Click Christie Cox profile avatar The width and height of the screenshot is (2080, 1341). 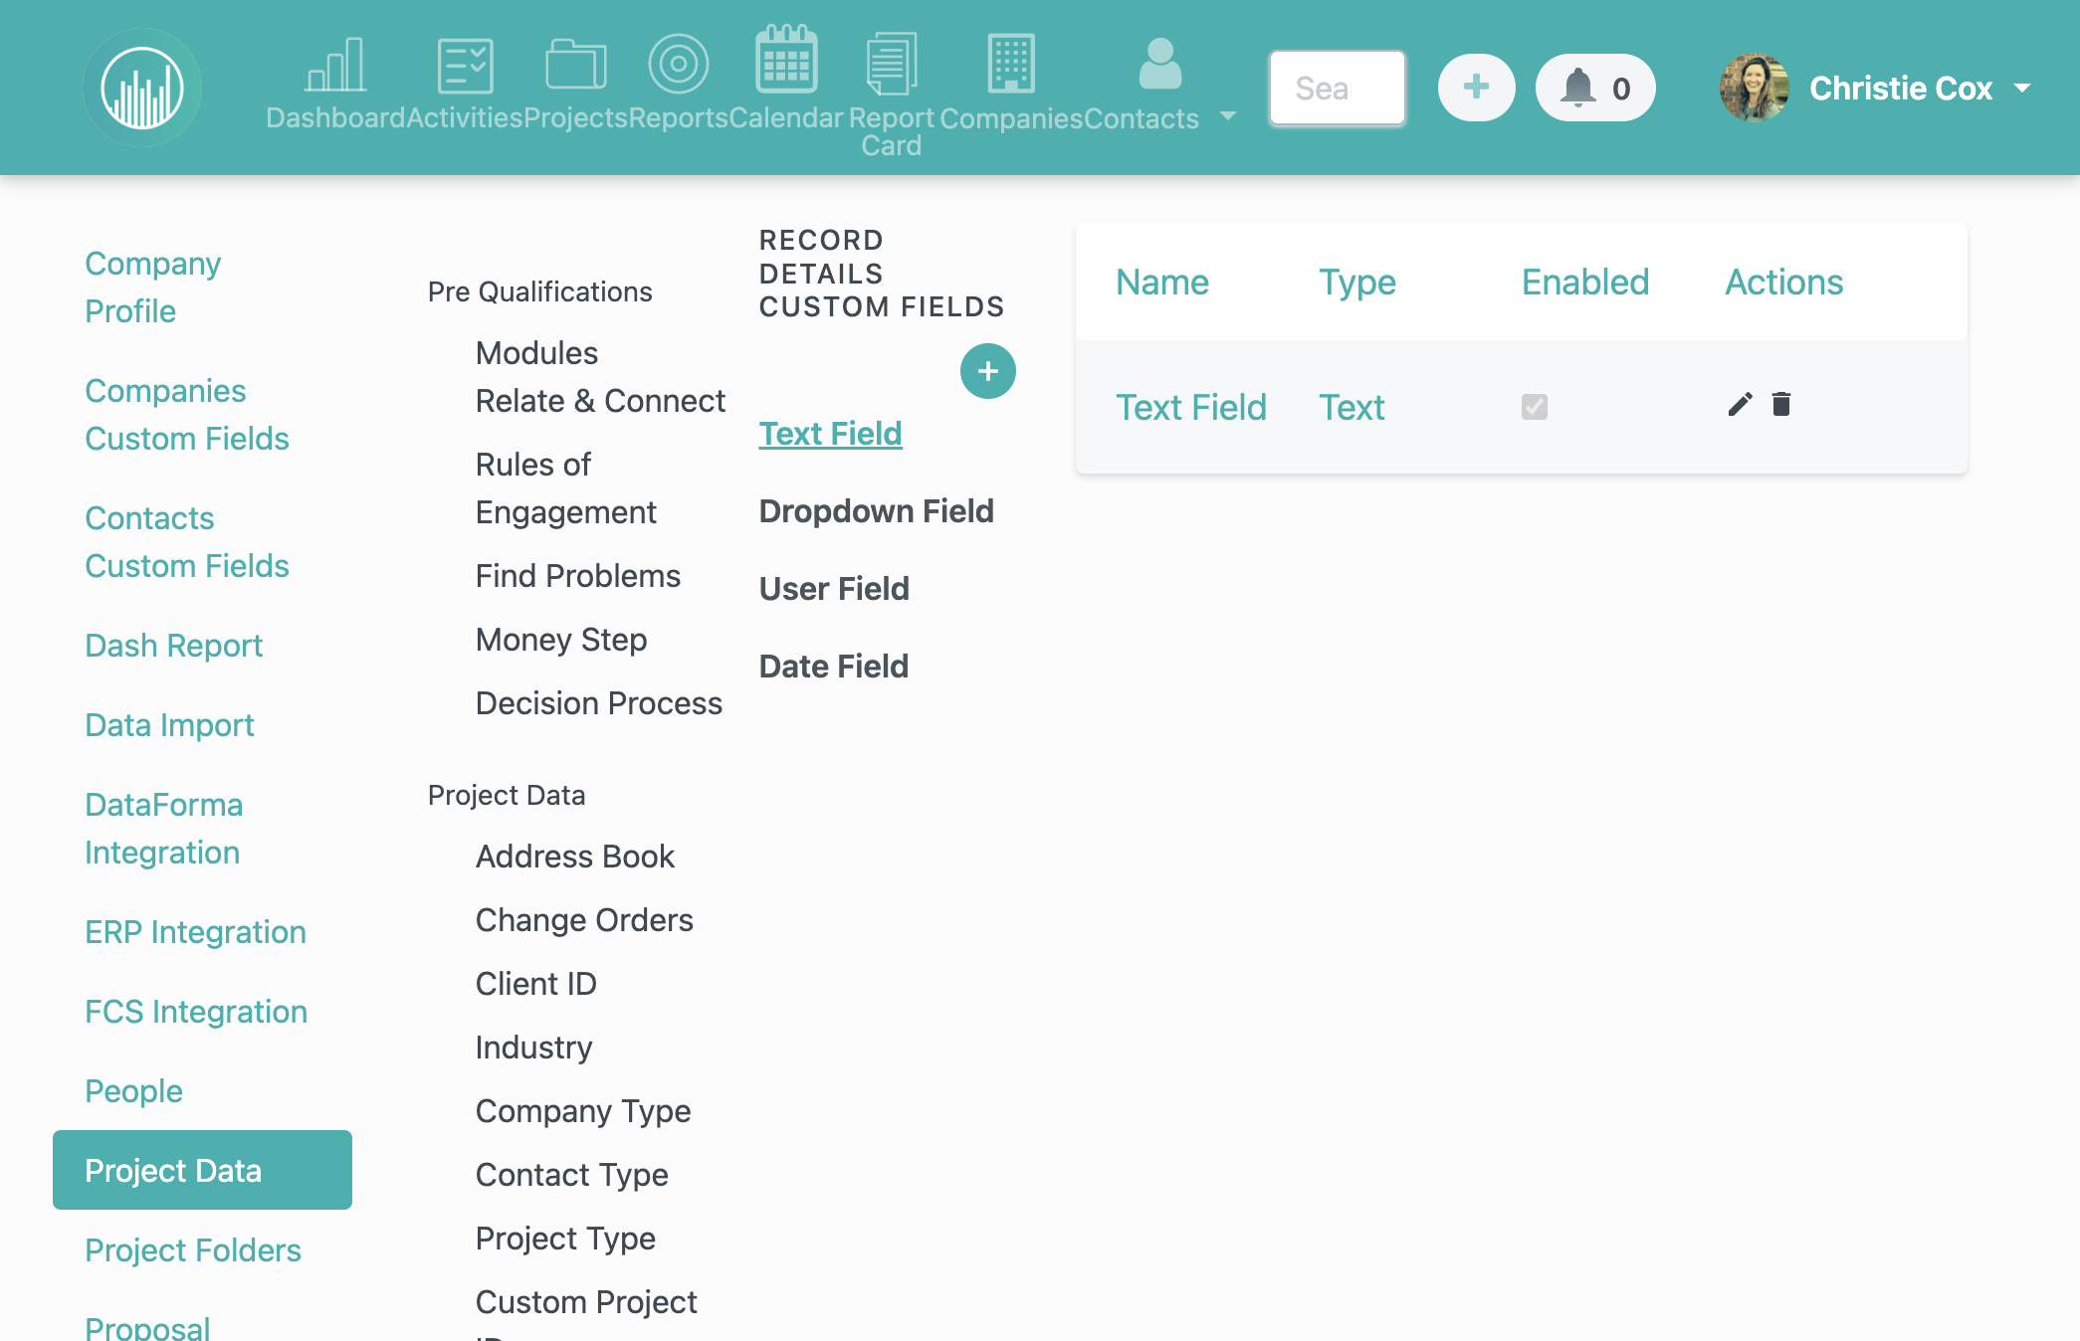(x=1754, y=88)
